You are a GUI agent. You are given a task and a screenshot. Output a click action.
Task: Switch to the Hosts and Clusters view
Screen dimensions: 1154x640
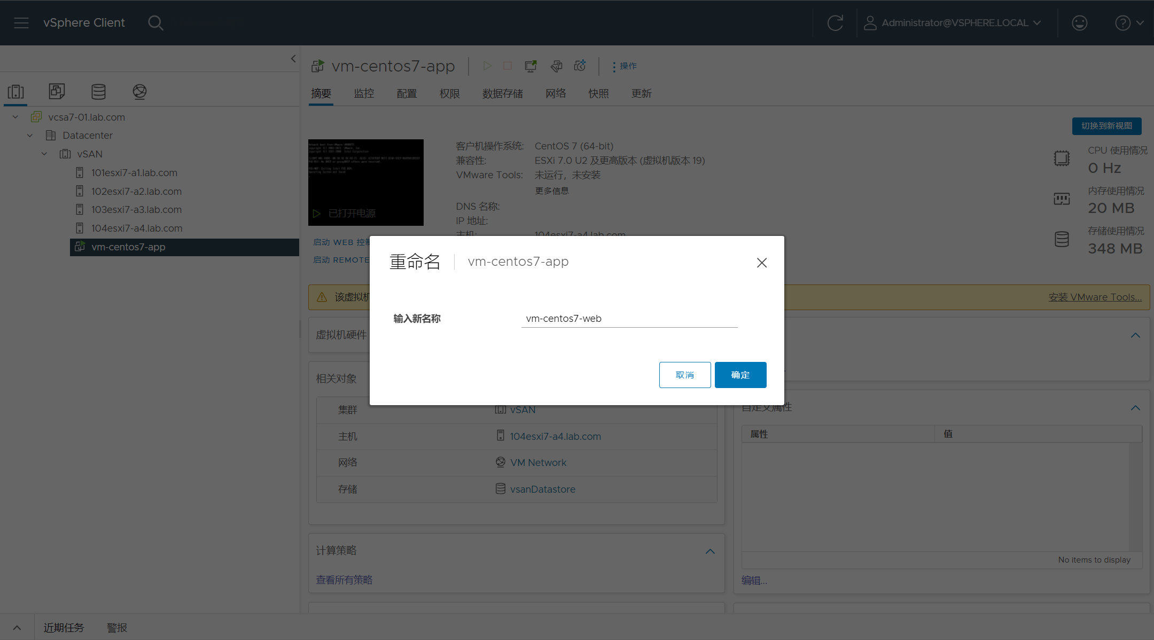[16, 92]
